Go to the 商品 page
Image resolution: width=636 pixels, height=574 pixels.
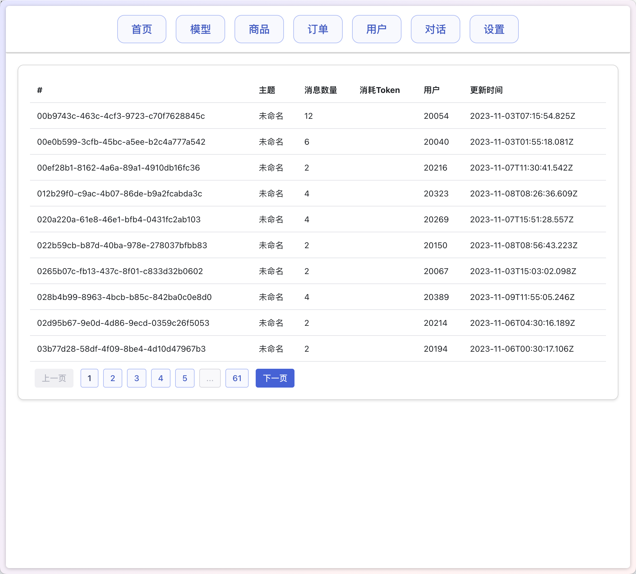pyautogui.click(x=259, y=29)
